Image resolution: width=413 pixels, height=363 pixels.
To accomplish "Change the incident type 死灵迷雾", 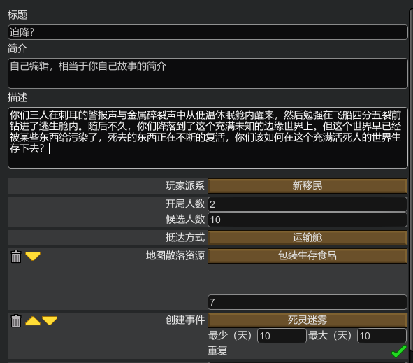I will pos(307,320).
